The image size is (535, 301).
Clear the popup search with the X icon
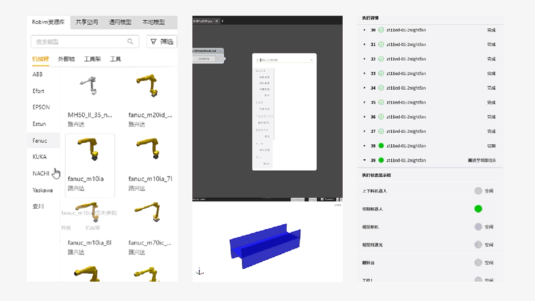[311, 60]
